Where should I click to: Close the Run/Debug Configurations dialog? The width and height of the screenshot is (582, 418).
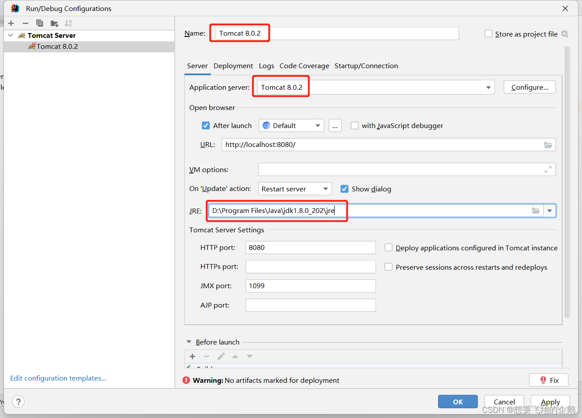coord(565,8)
